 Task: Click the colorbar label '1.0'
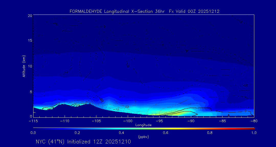254,133
